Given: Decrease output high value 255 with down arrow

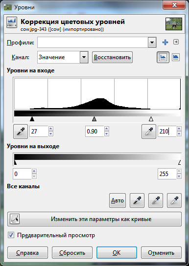Looking at the screenshot, I should tap(179, 177).
